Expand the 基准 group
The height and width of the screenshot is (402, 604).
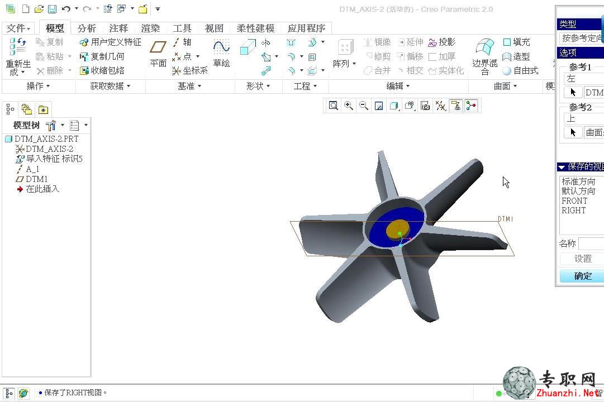coord(189,86)
